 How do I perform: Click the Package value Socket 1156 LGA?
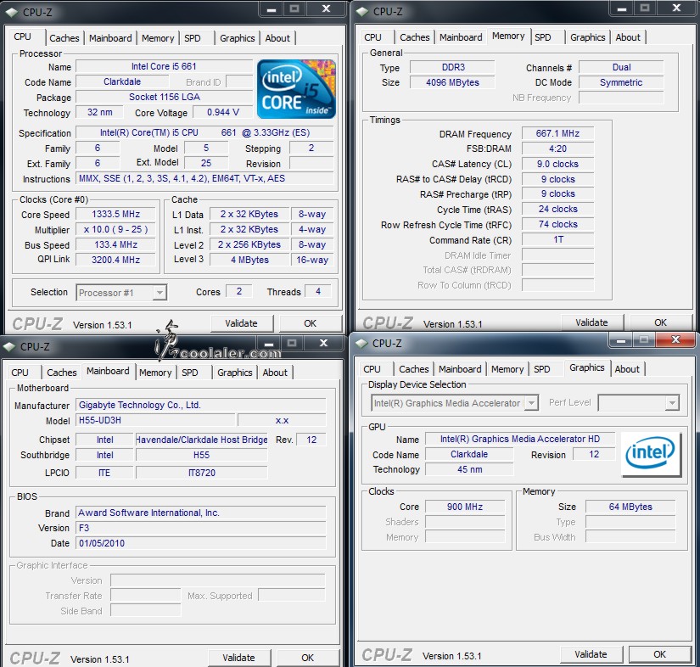pyautogui.click(x=164, y=98)
